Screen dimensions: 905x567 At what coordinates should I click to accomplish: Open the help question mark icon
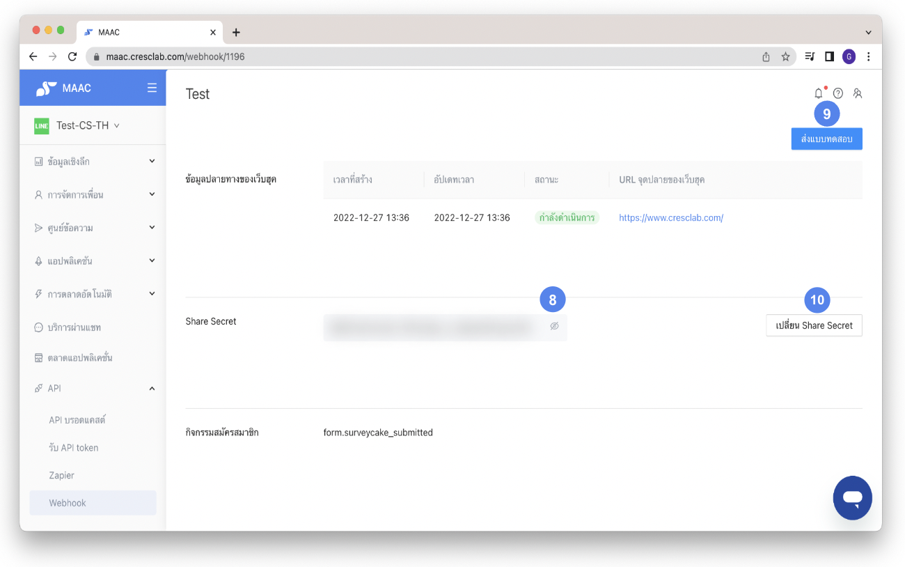(x=838, y=93)
